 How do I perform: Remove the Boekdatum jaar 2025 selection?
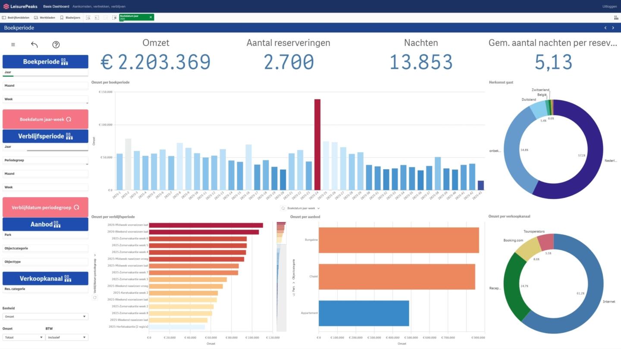[x=151, y=17]
